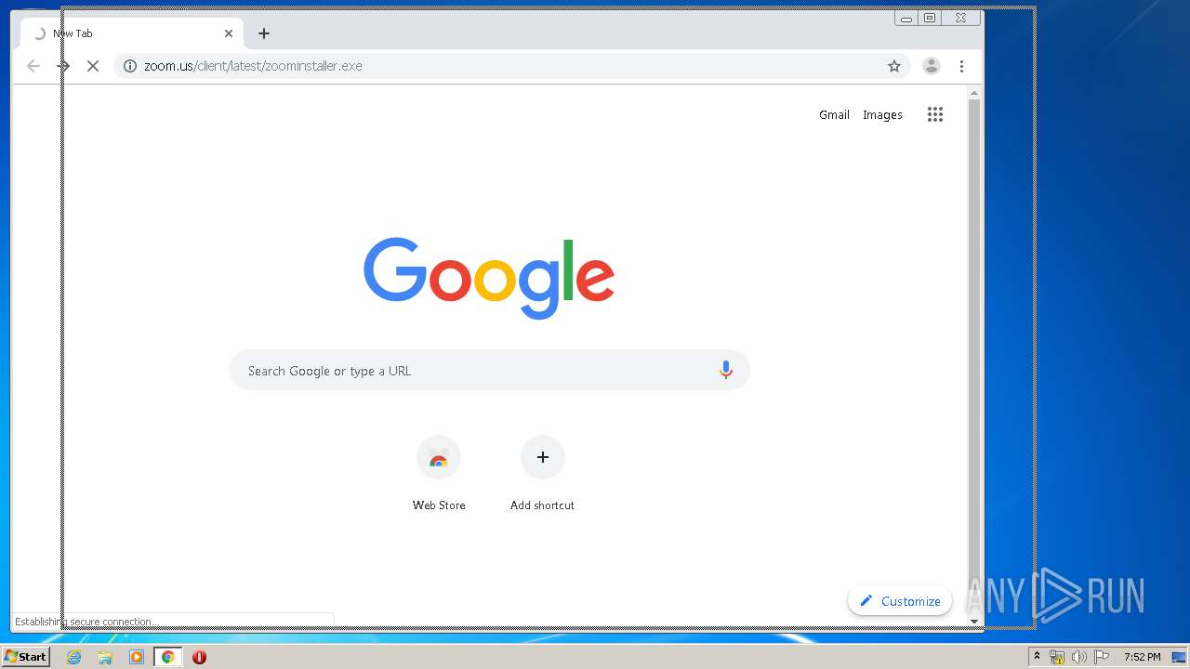The width and height of the screenshot is (1190, 669).
Task: Open Gmail link
Action: coord(834,114)
